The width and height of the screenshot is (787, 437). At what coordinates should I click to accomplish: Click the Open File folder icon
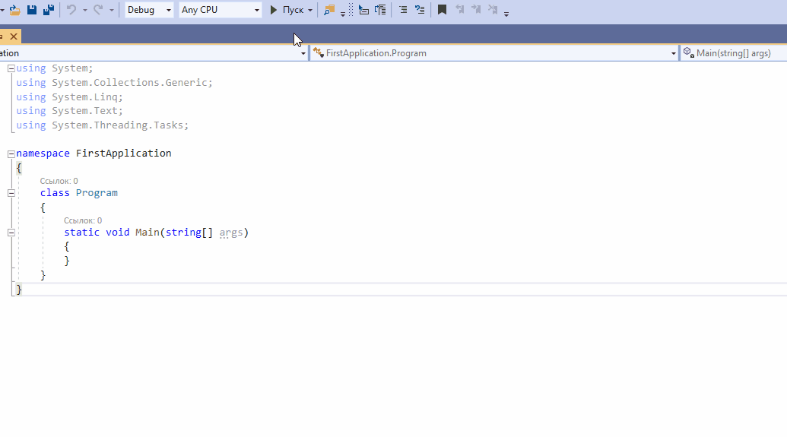tap(14, 10)
